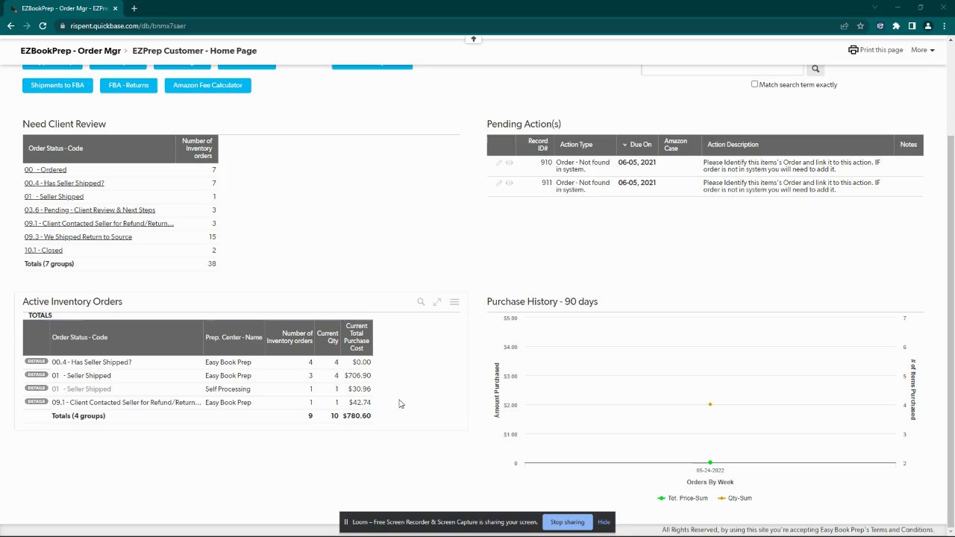Screen dimensions: 955x537
Task: Click the address bar padlock icon
Action: tap(63, 25)
